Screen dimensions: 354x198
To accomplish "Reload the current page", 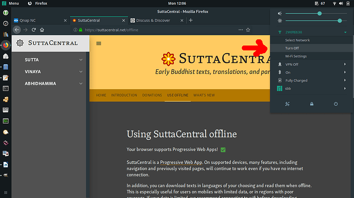I will pos(34,30).
